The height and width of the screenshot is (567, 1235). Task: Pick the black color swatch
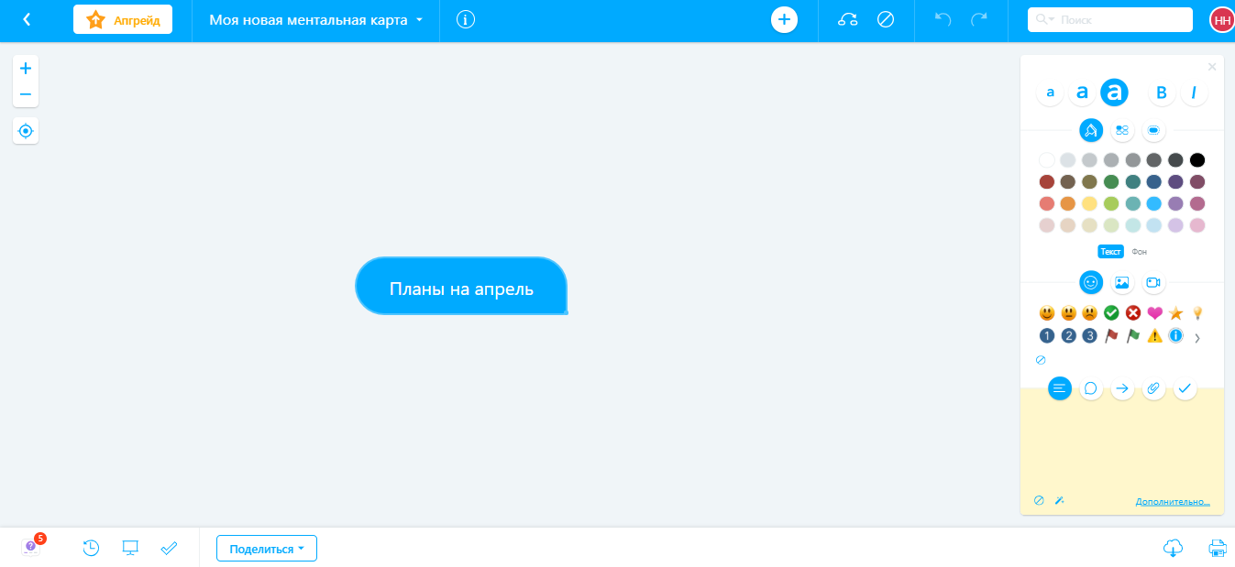(1197, 160)
